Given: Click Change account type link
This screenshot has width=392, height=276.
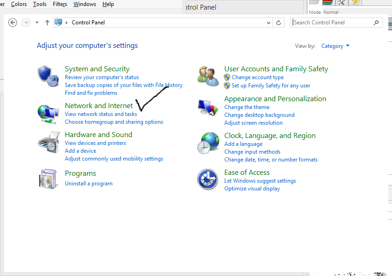Looking at the screenshot, I should coord(258,77).
